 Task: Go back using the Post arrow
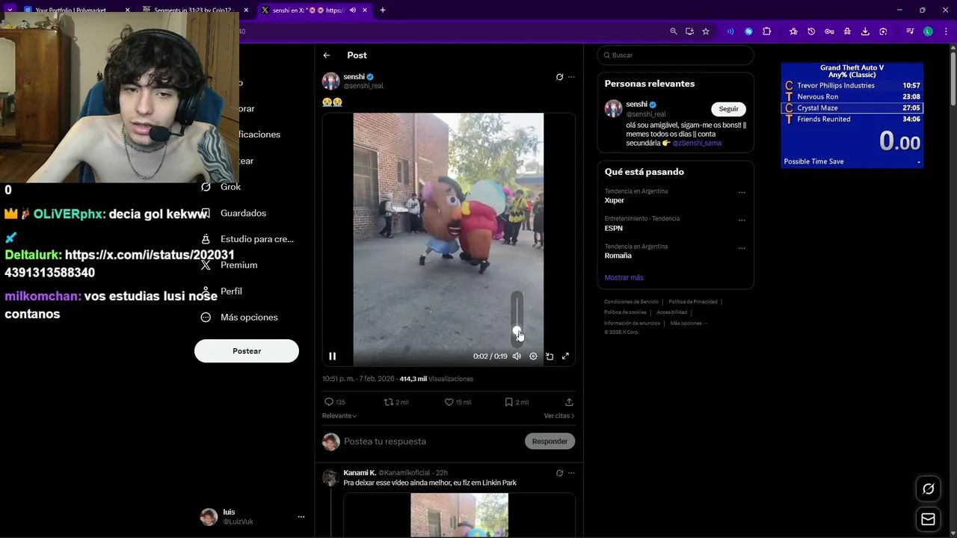[327, 55]
